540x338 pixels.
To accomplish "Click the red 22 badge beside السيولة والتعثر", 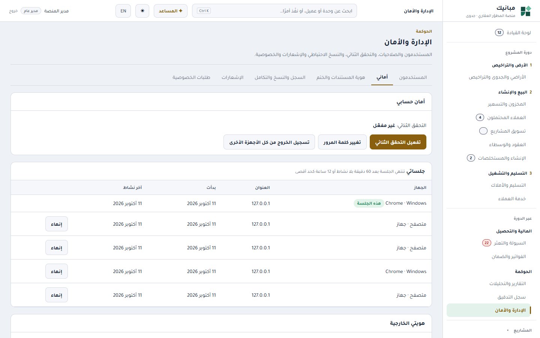I will (486, 243).
